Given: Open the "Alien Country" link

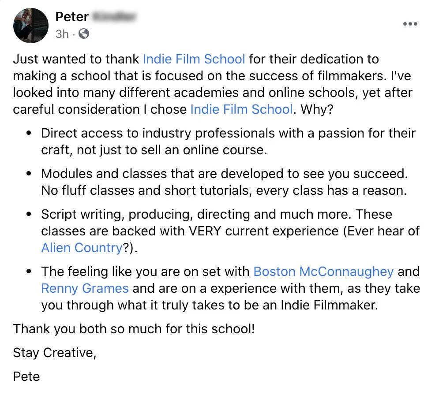Looking at the screenshot, I should click(x=82, y=248).
